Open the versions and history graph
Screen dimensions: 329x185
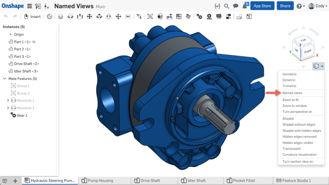coord(39,6)
